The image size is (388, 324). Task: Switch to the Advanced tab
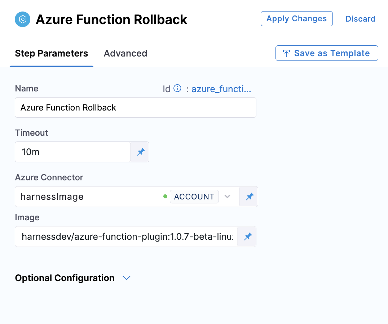(125, 54)
